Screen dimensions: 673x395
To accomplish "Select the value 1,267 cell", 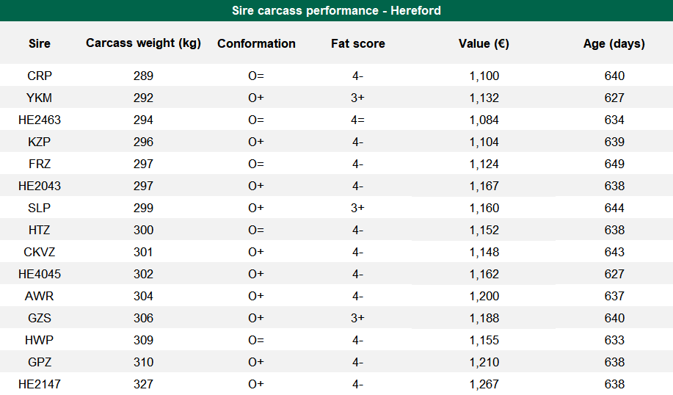I will tap(484, 384).
